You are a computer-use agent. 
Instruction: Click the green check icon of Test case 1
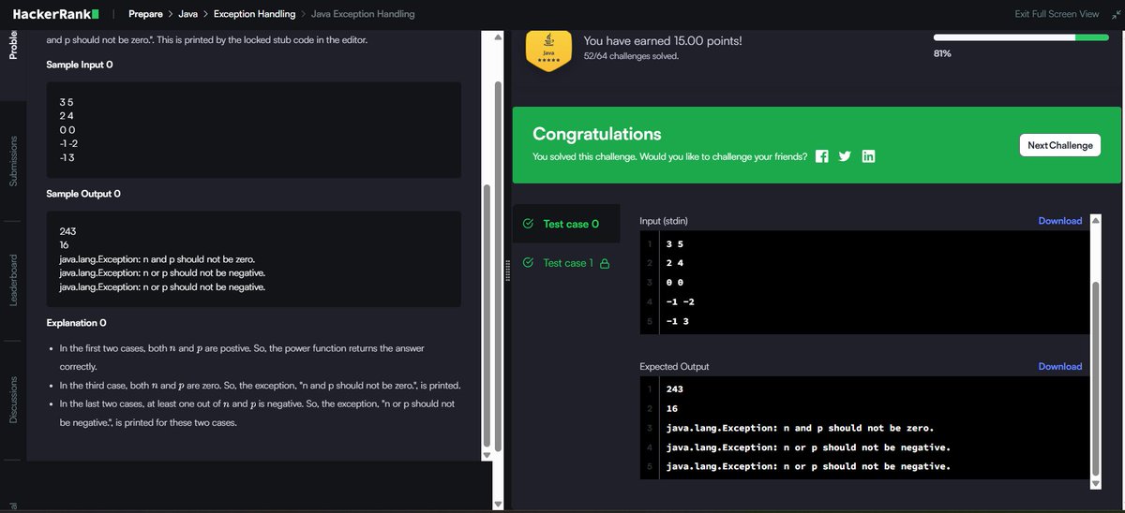click(528, 263)
